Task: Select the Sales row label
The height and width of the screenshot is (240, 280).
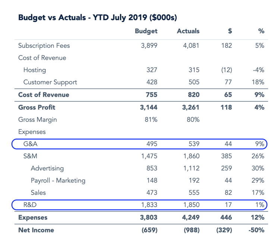Action: tap(38, 193)
